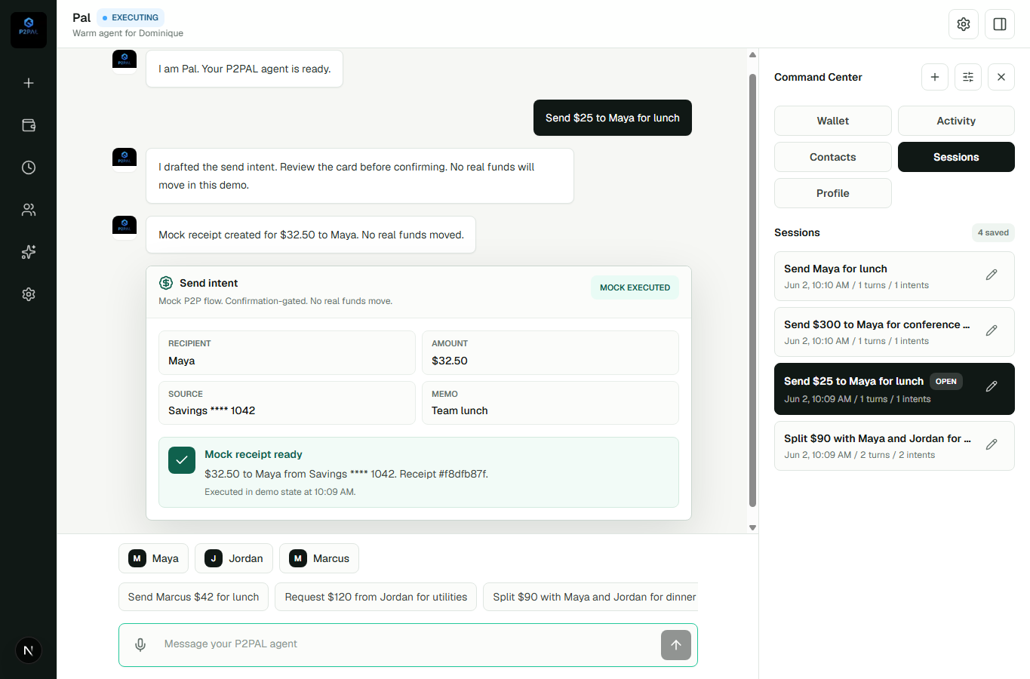Click the Memo 'Team lunch' field
The image size is (1030, 679).
pos(550,403)
